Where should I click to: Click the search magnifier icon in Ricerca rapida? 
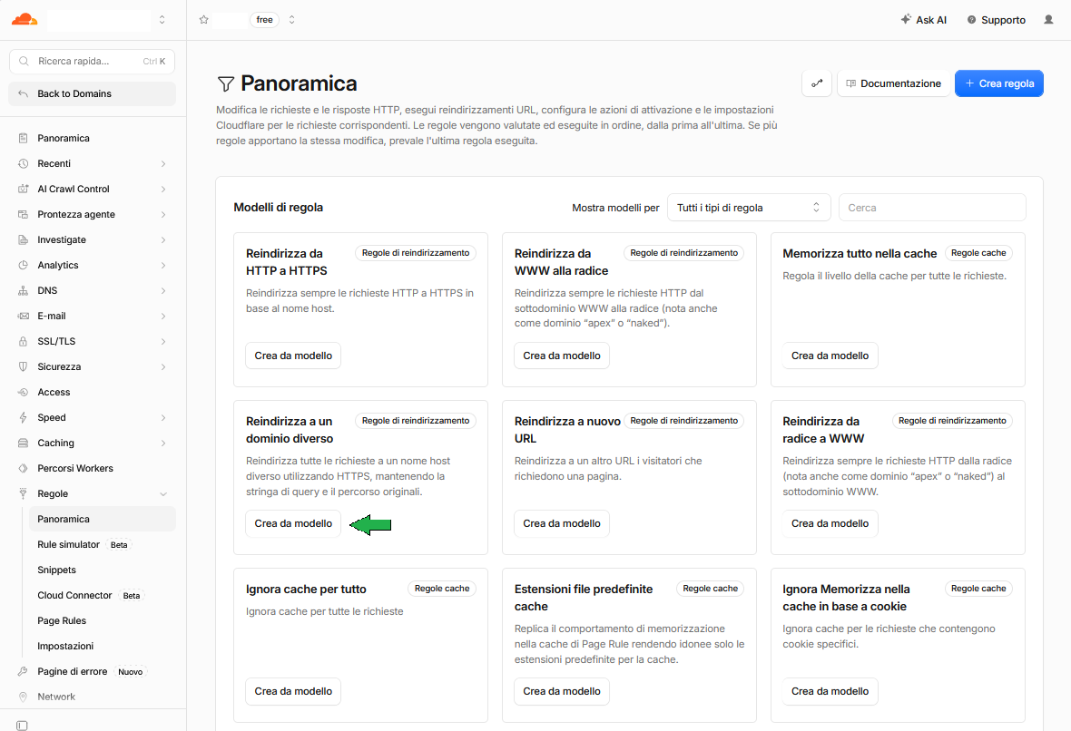24,62
